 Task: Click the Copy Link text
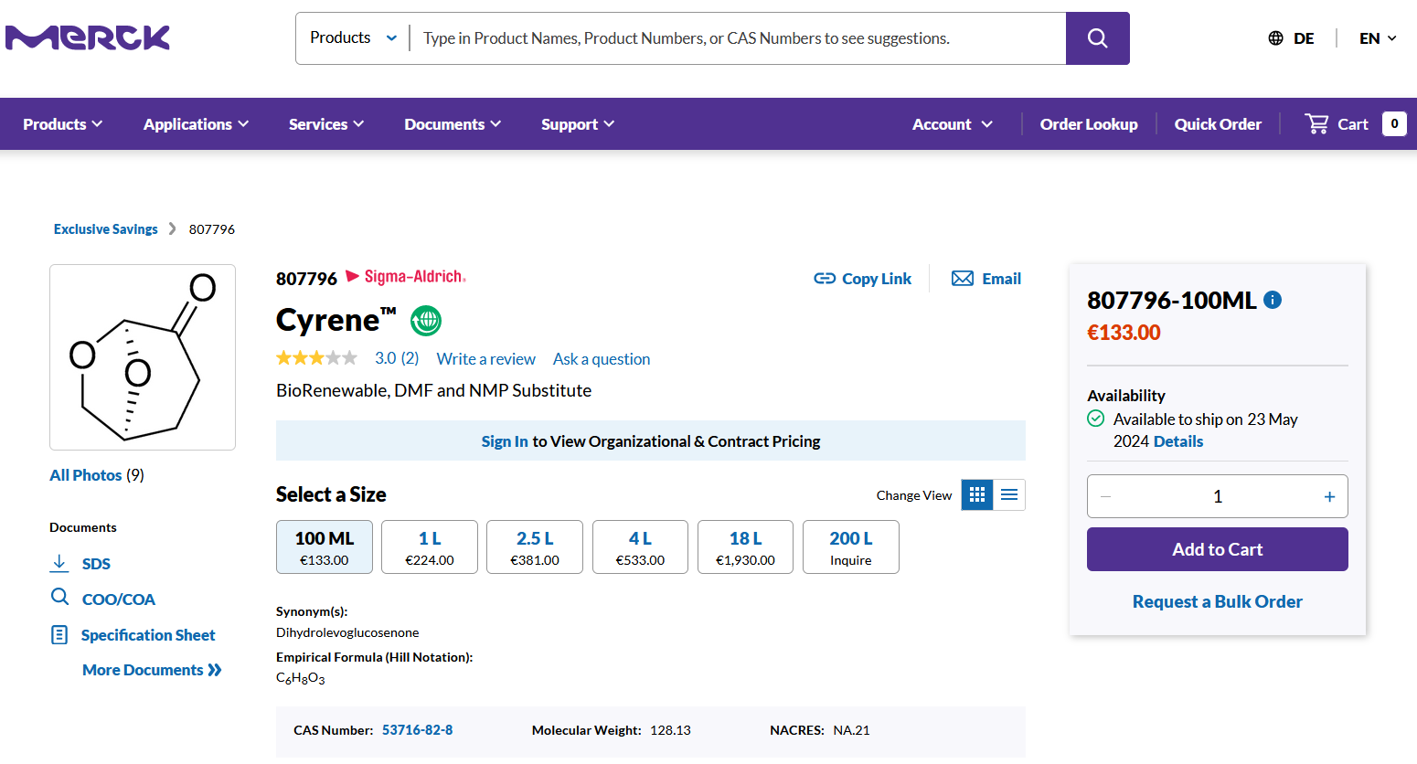tap(877, 279)
